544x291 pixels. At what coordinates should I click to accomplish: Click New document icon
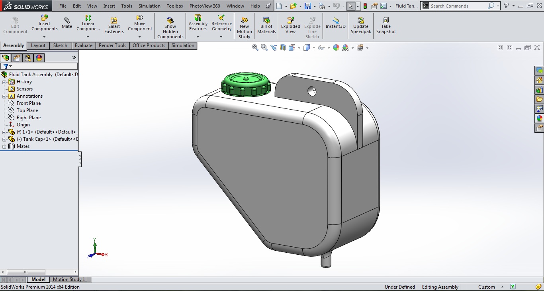tap(279, 6)
